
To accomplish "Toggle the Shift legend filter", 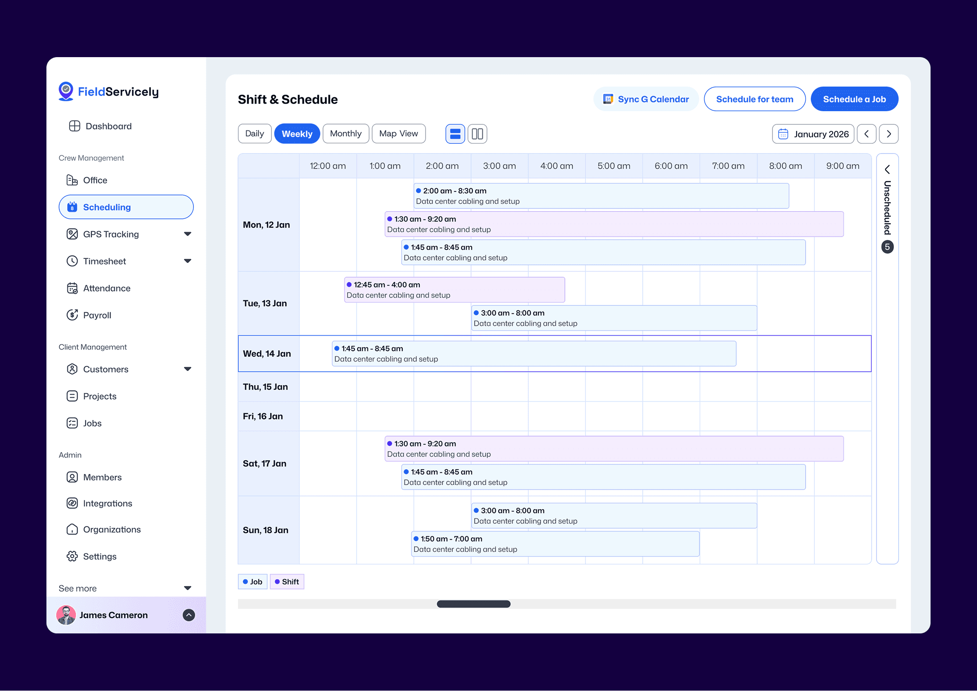I will [x=287, y=582].
